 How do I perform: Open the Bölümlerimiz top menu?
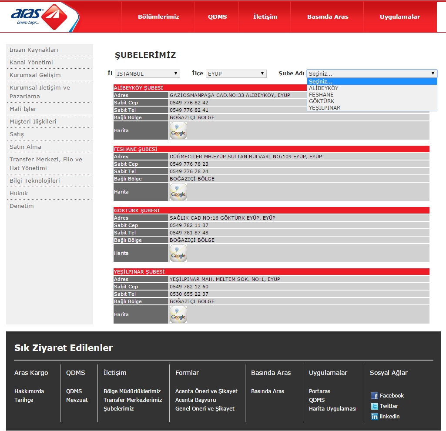pyautogui.click(x=158, y=17)
